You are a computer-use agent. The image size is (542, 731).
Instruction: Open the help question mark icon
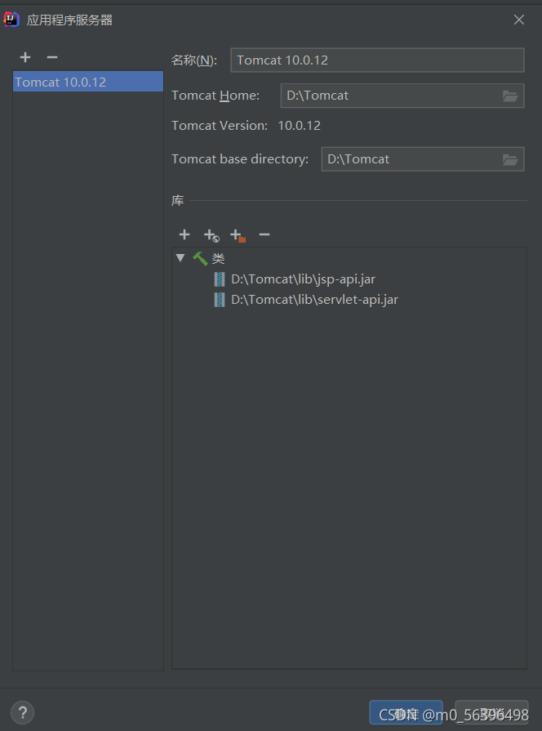(22, 711)
